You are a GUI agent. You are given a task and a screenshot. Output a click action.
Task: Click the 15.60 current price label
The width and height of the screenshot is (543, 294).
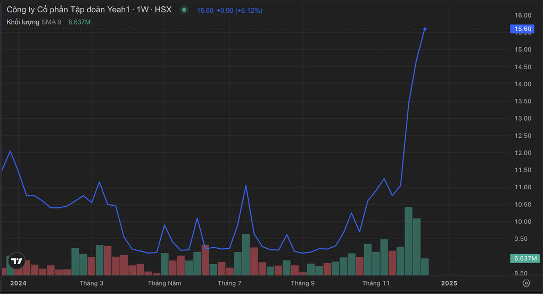coord(522,29)
